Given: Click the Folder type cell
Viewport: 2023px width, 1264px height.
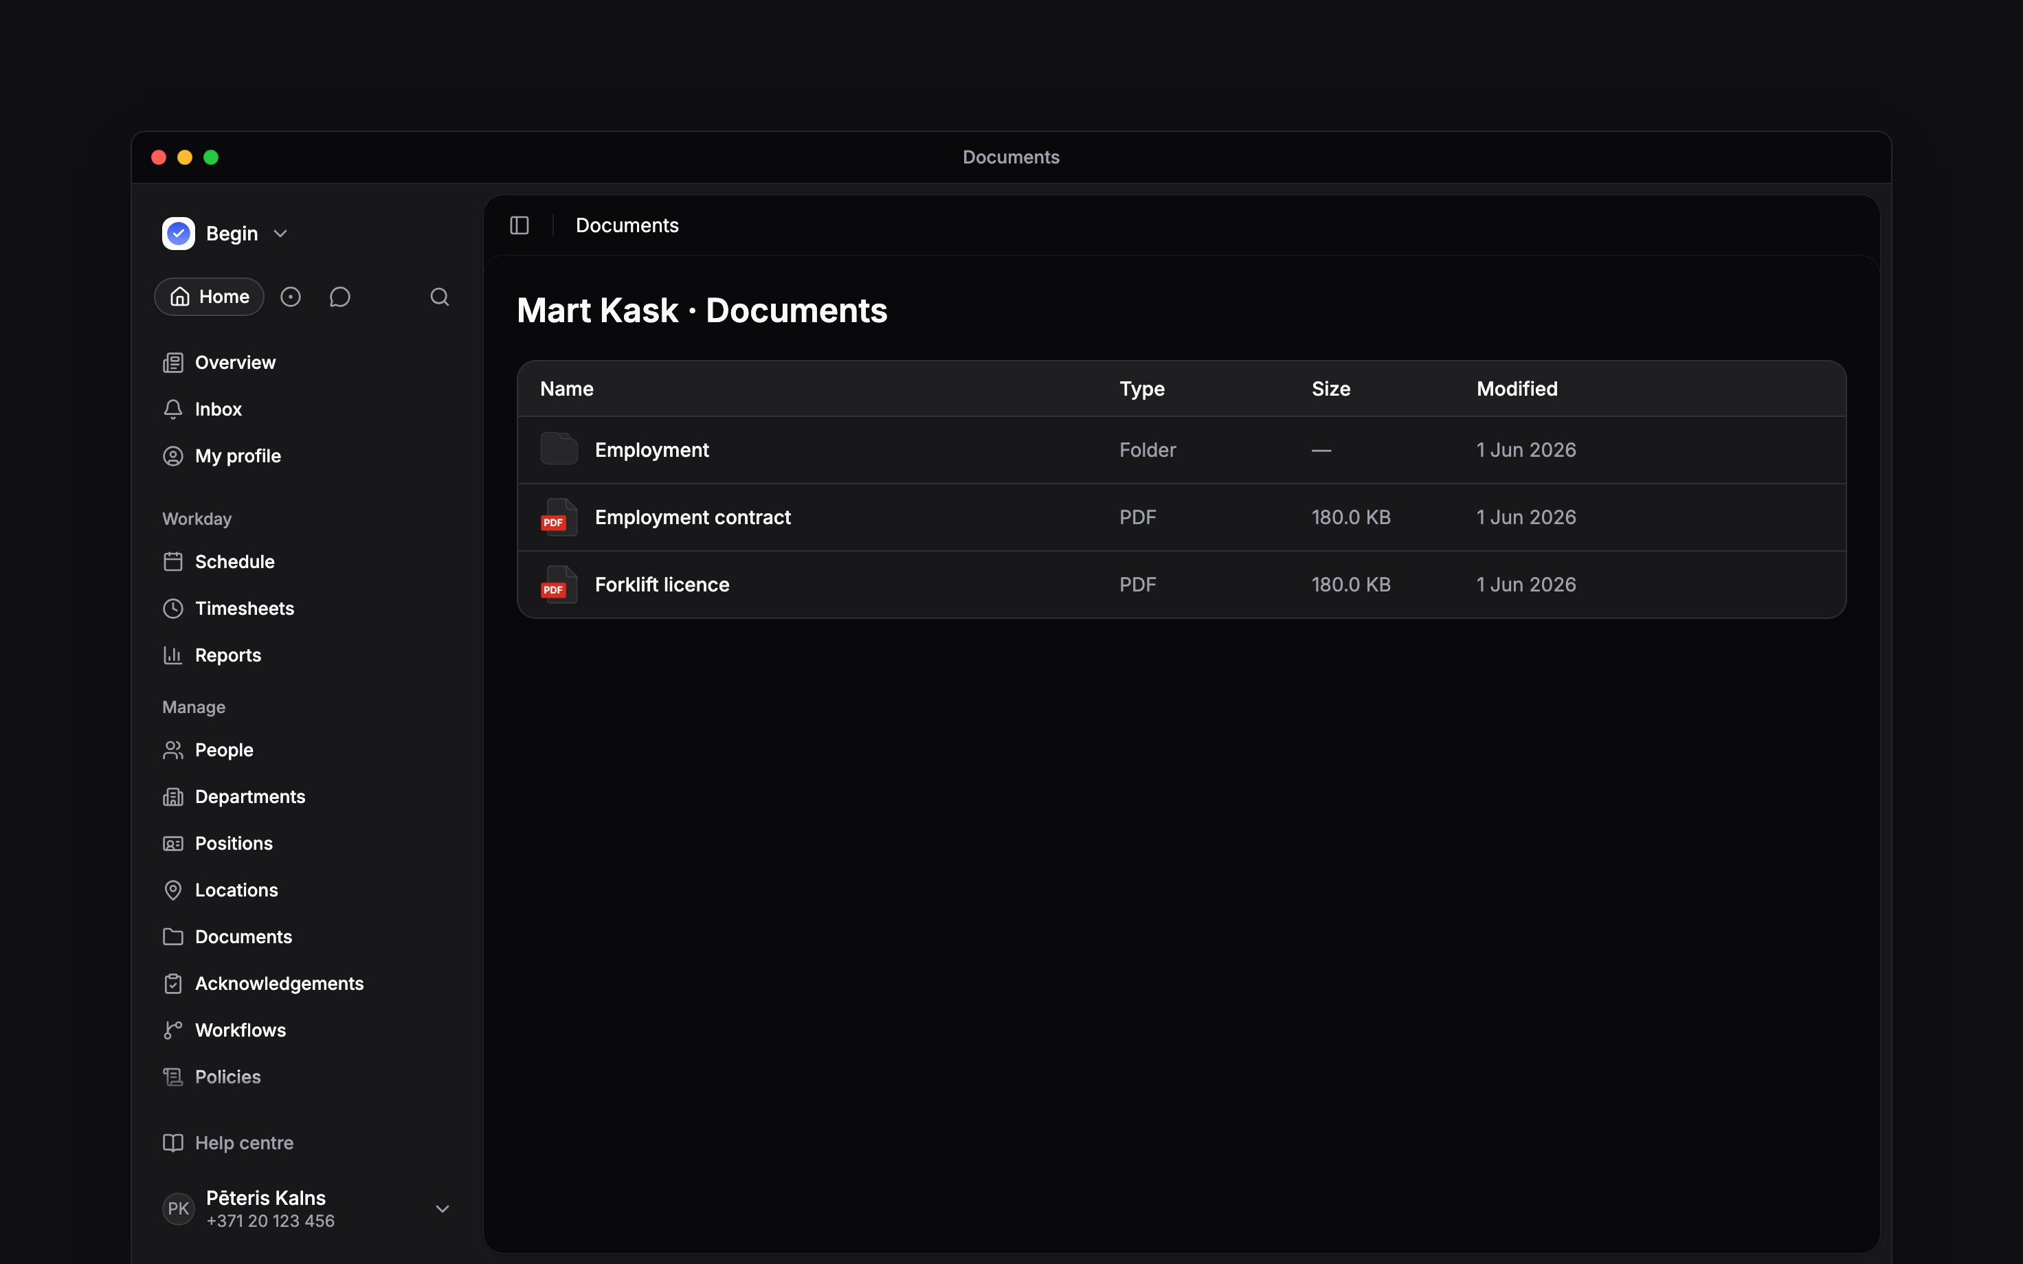Looking at the screenshot, I should (x=1147, y=450).
